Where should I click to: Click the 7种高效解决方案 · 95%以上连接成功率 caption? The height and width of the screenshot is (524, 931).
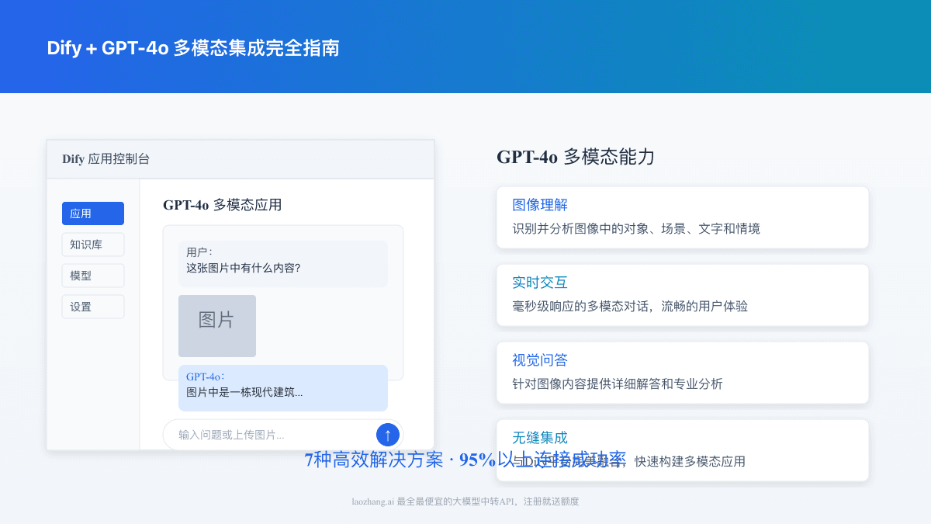(465, 460)
